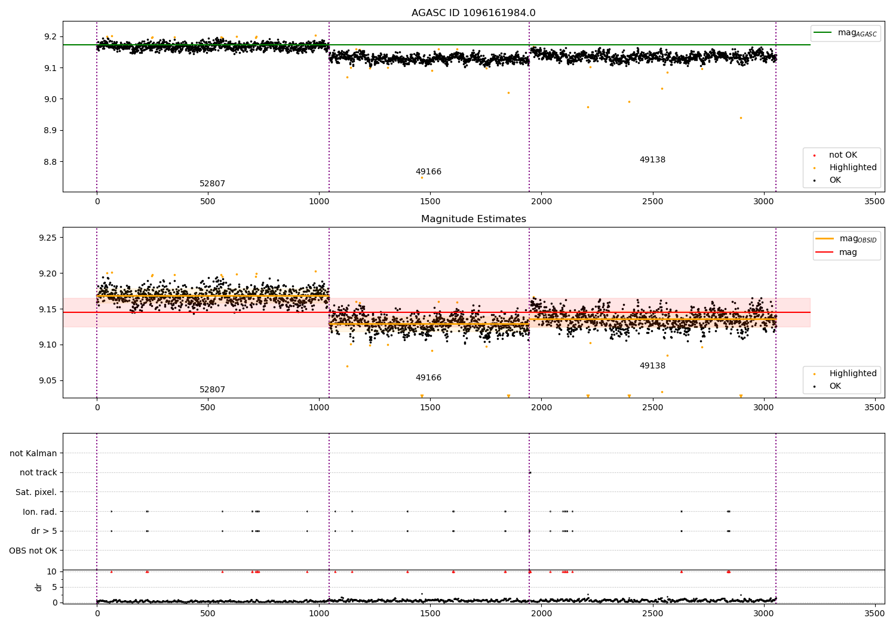Click the black 'OK' legend entry in top plot
Viewport: 896px width, 627px height.
(x=827, y=180)
